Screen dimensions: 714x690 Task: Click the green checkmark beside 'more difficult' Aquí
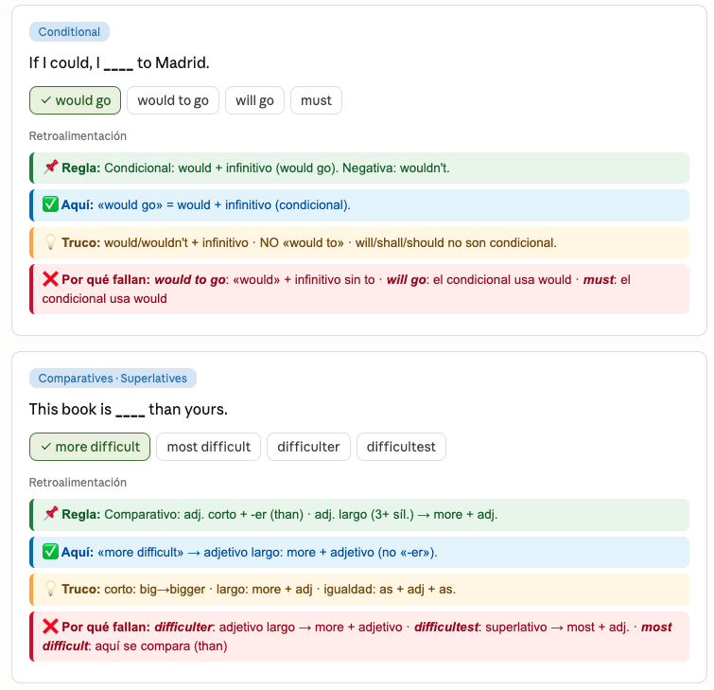click(x=50, y=552)
